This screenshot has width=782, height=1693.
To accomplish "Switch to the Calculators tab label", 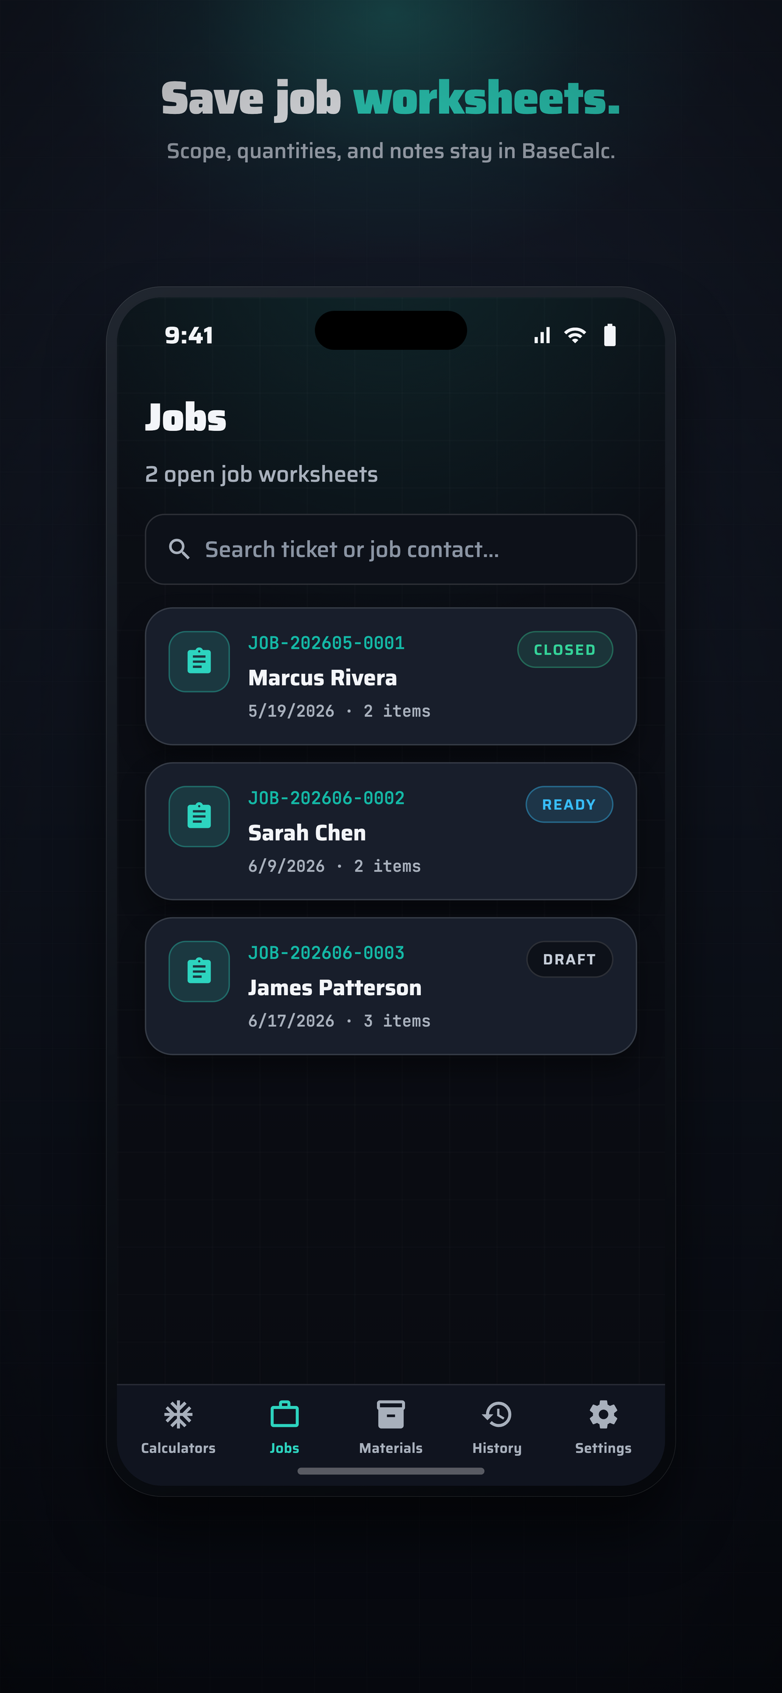I will [178, 1448].
